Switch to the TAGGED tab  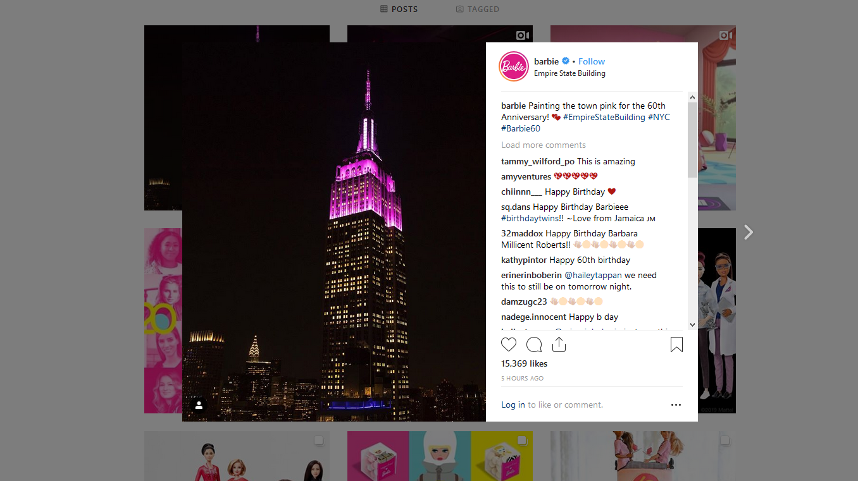click(x=478, y=9)
